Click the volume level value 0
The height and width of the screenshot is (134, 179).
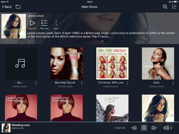[x=171, y=128]
